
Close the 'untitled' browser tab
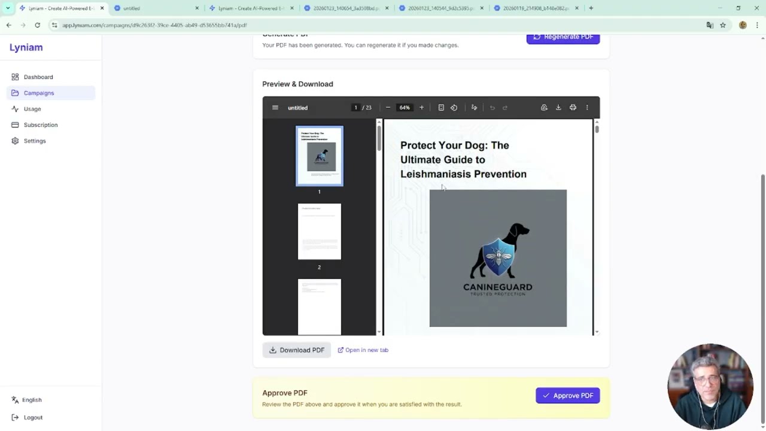coord(197,8)
